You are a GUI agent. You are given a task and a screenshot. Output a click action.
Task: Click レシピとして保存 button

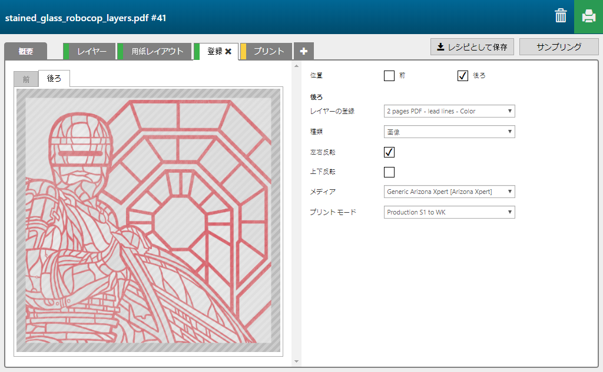pyautogui.click(x=472, y=47)
